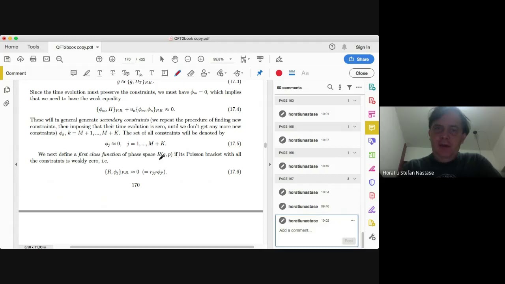Screen dimensions: 505x284
Task: Click the Share button
Action: (x=359, y=59)
